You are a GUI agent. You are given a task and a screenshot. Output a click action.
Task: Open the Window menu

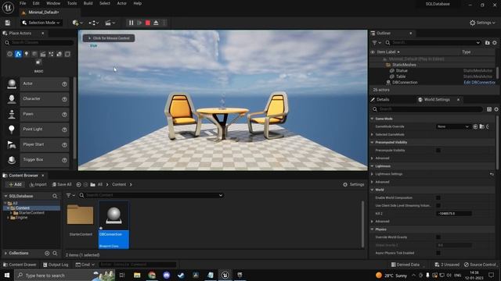point(53,3)
